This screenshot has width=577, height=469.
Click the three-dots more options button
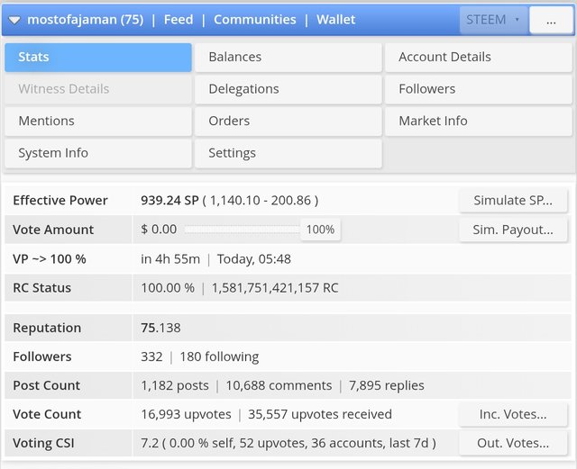(551, 20)
